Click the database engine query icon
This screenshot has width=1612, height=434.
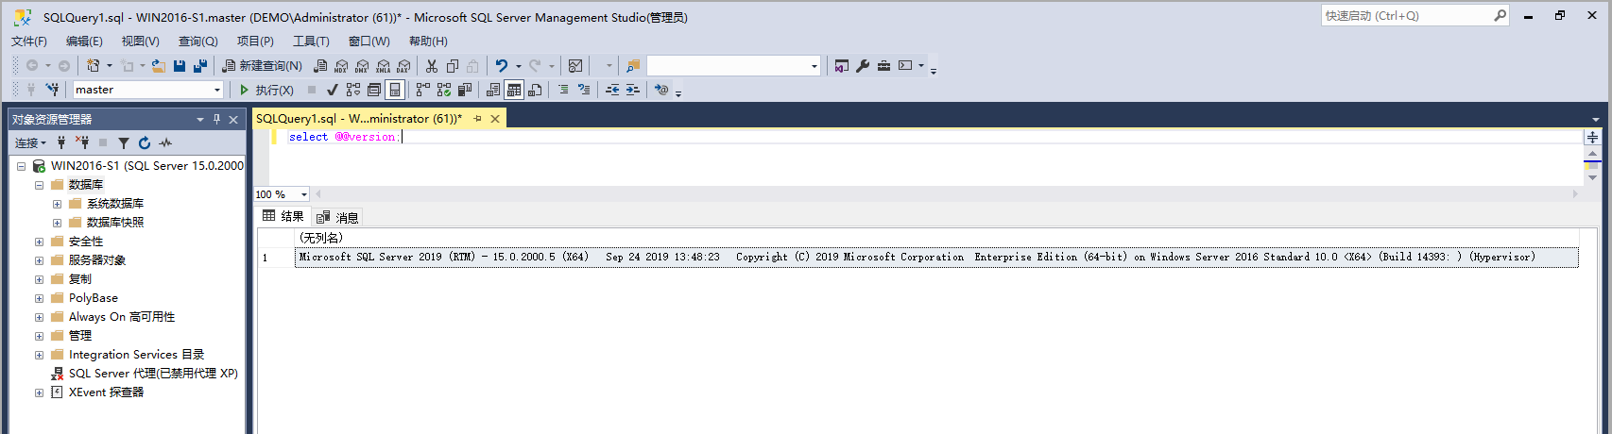(320, 66)
